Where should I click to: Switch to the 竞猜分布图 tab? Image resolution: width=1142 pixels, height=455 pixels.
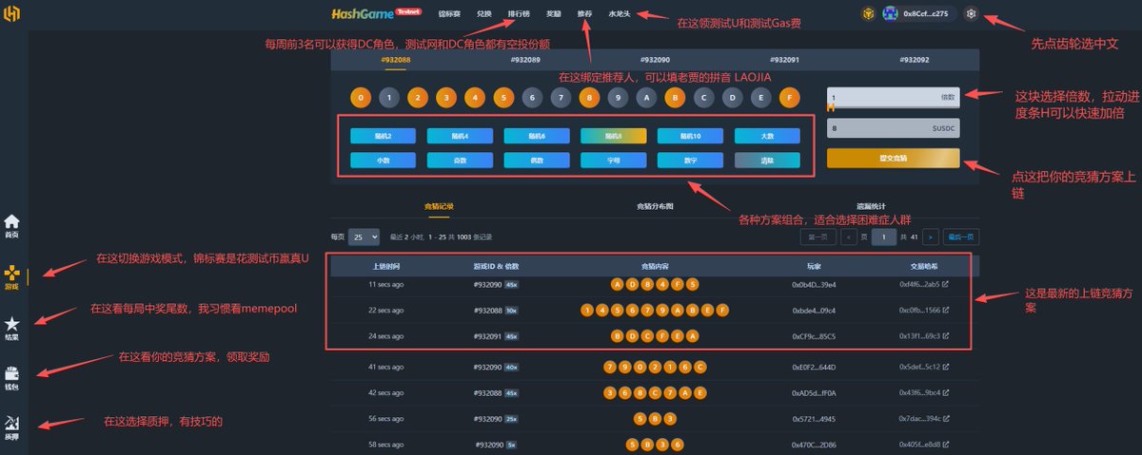655,205
